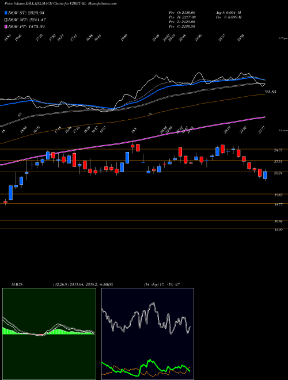The height and width of the screenshot is (380, 288).
Task: Click the 2224 price level label
Action: 278,173
